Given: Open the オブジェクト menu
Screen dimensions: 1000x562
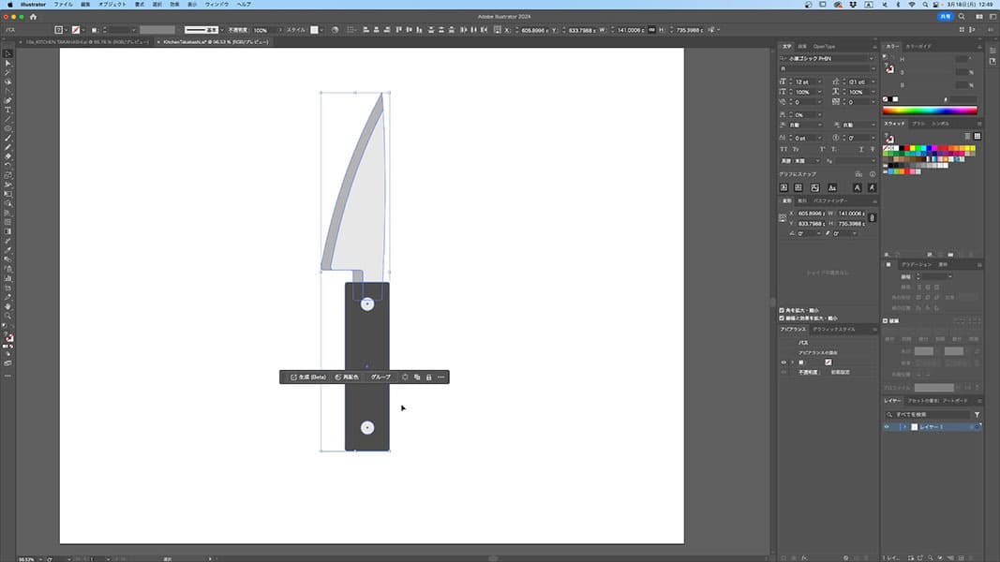Looking at the screenshot, I should coord(112,5).
